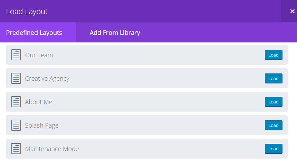Select the Creative Agency layout title
The image size is (297, 160).
(47, 79)
